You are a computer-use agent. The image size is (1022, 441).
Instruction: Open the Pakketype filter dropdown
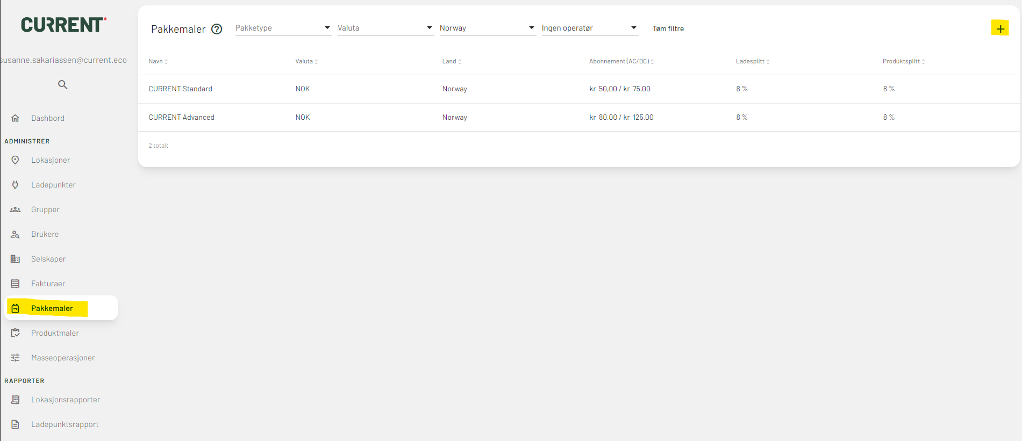point(283,28)
